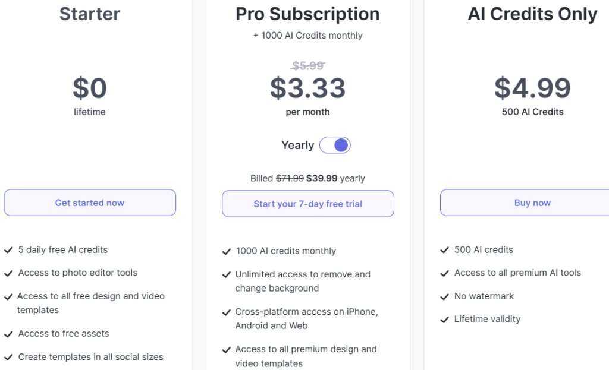Click the AI Credits Only heading

pyautogui.click(x=532, y=14)
